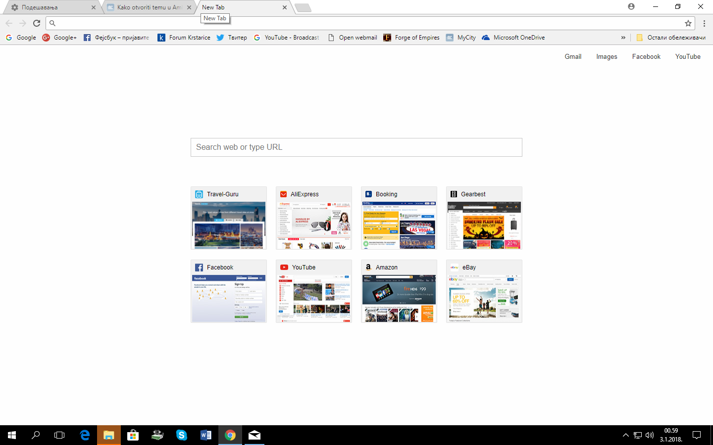Click the Search web or type URL box
713x445 pixels.
[356, 147]
